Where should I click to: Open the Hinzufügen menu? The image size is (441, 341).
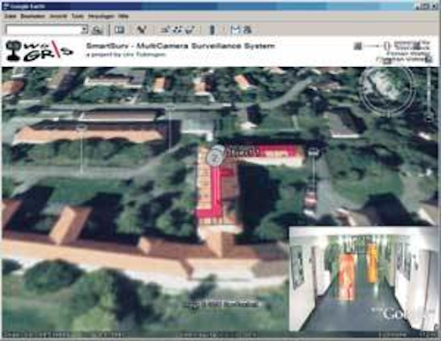(x=101, y=17)
